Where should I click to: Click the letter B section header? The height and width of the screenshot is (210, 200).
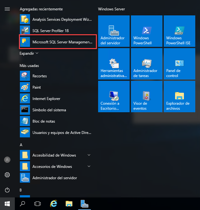pos(21,190)
